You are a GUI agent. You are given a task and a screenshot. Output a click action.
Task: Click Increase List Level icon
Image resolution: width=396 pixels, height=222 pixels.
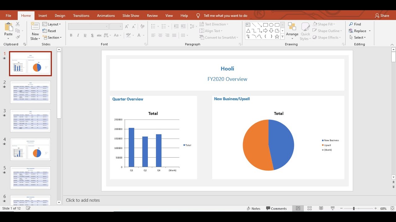coord(183,27)
